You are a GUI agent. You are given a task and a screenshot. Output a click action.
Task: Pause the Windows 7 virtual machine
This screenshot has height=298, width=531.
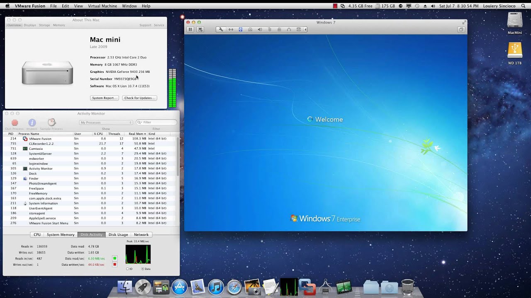[x=190, y=29]
